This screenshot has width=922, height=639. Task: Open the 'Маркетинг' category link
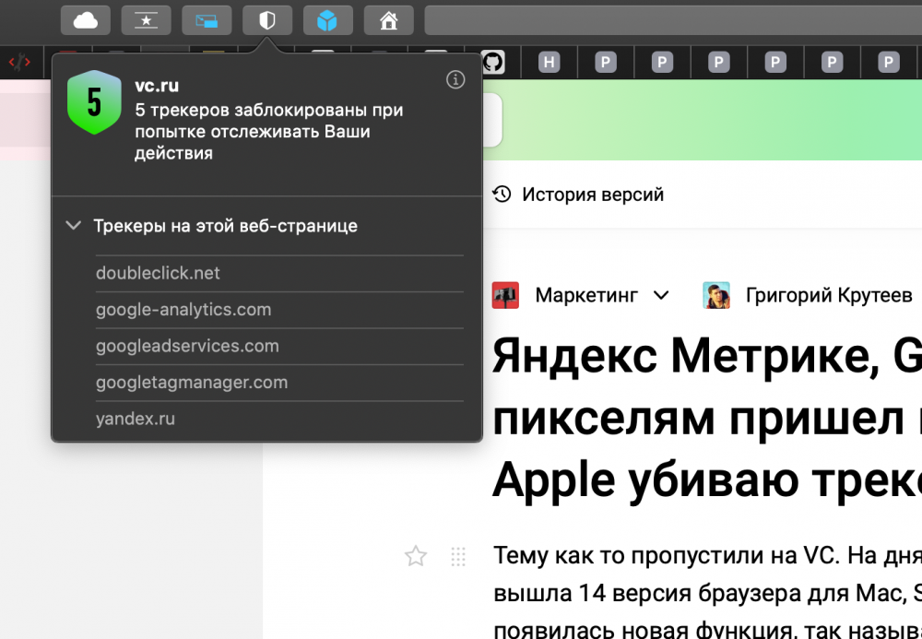(x=586, y=295)
